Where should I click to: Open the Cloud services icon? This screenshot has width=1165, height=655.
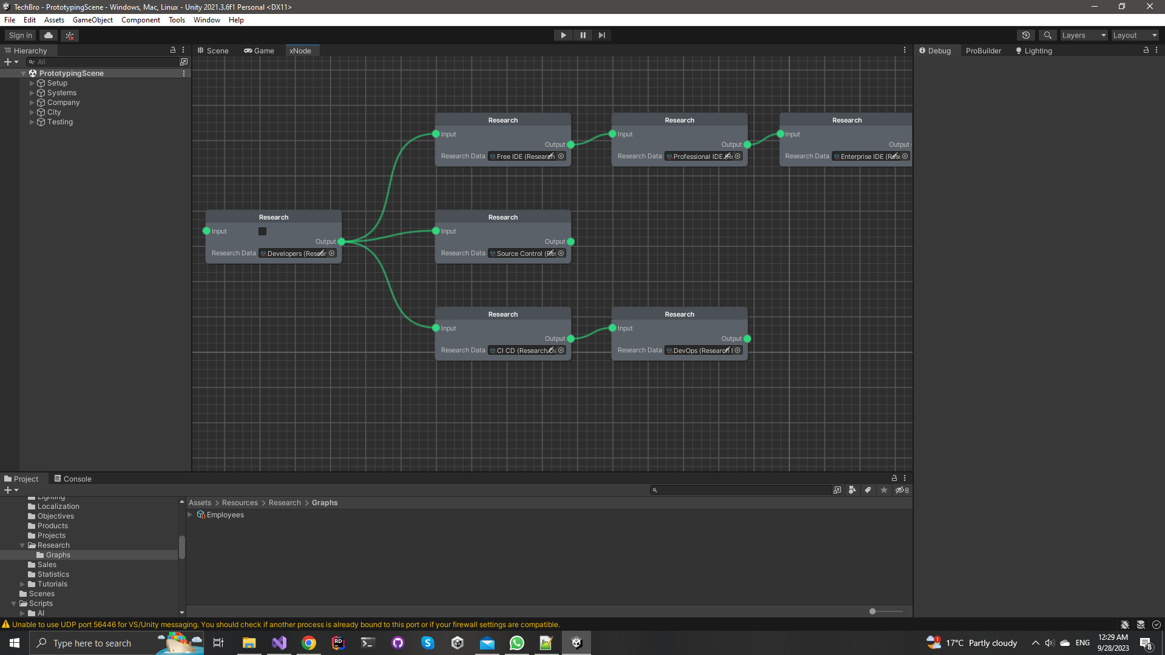(x=49, y=35)
